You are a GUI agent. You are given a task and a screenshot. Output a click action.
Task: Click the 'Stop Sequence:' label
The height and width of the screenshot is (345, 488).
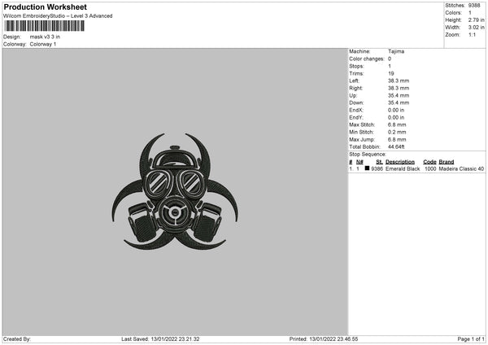point(368,154)
